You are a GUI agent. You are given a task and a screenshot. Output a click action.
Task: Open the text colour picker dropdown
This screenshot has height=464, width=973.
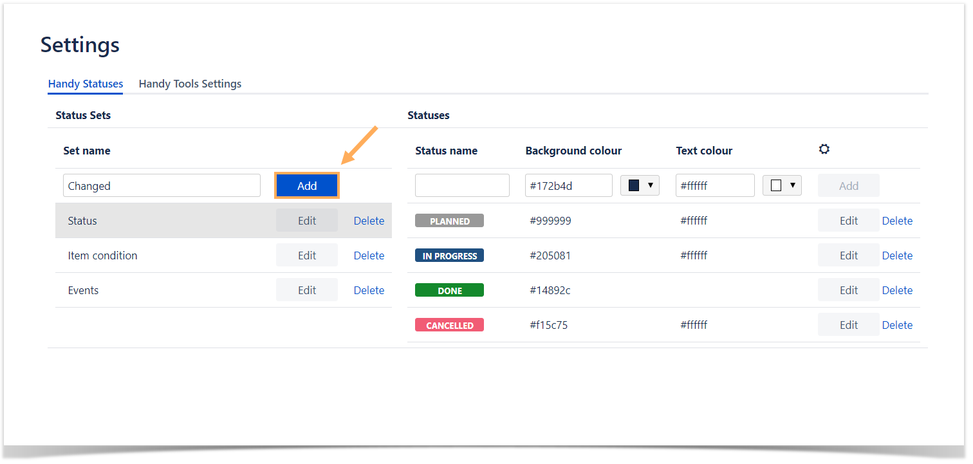tap(792, 185)
